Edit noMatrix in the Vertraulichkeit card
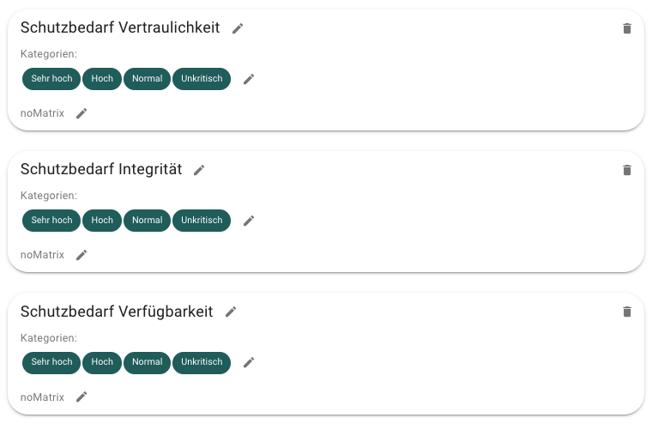Screen dimensions: 652x424 81,113
